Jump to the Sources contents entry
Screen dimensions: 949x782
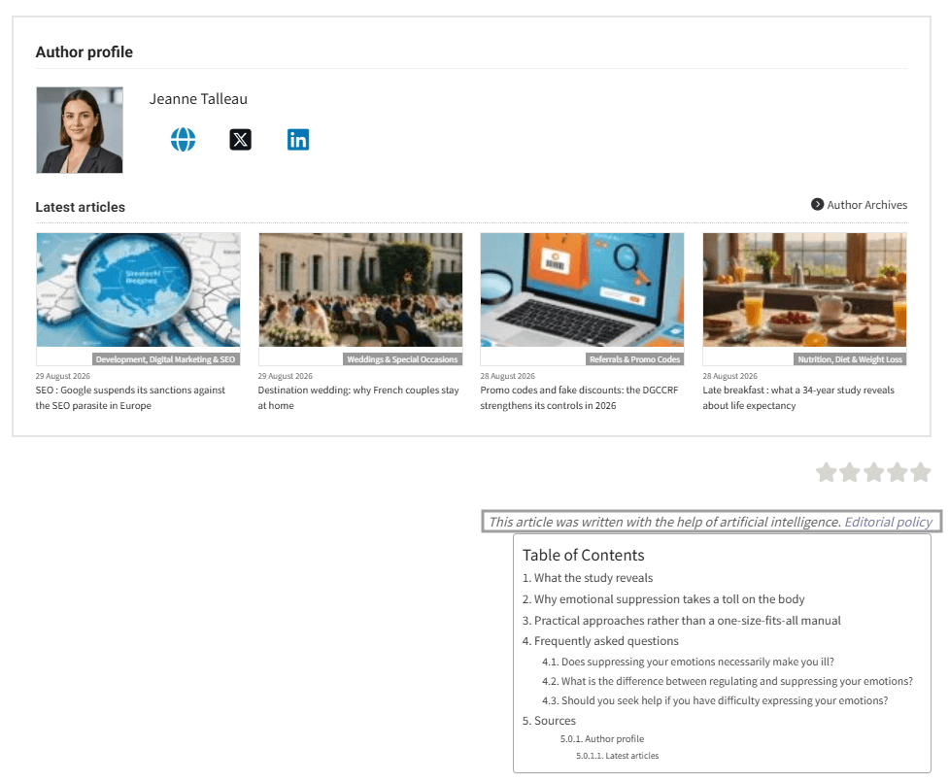(549, 721)
